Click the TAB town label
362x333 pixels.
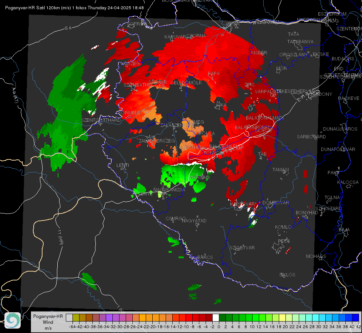click(262, 154)
